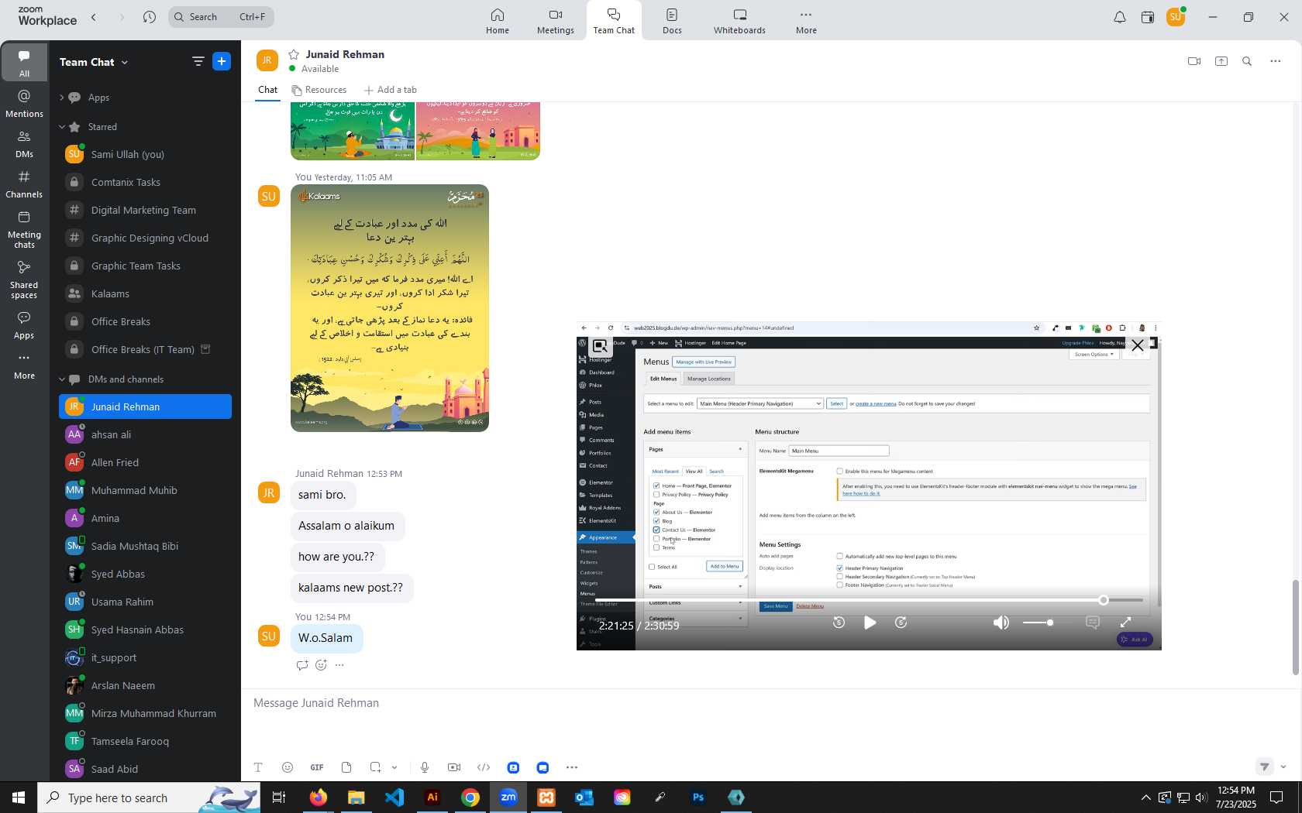Open the GIF picker
Image resolution: width=1302 pixels, height=813 pixels.
click(x=317, y=767)
